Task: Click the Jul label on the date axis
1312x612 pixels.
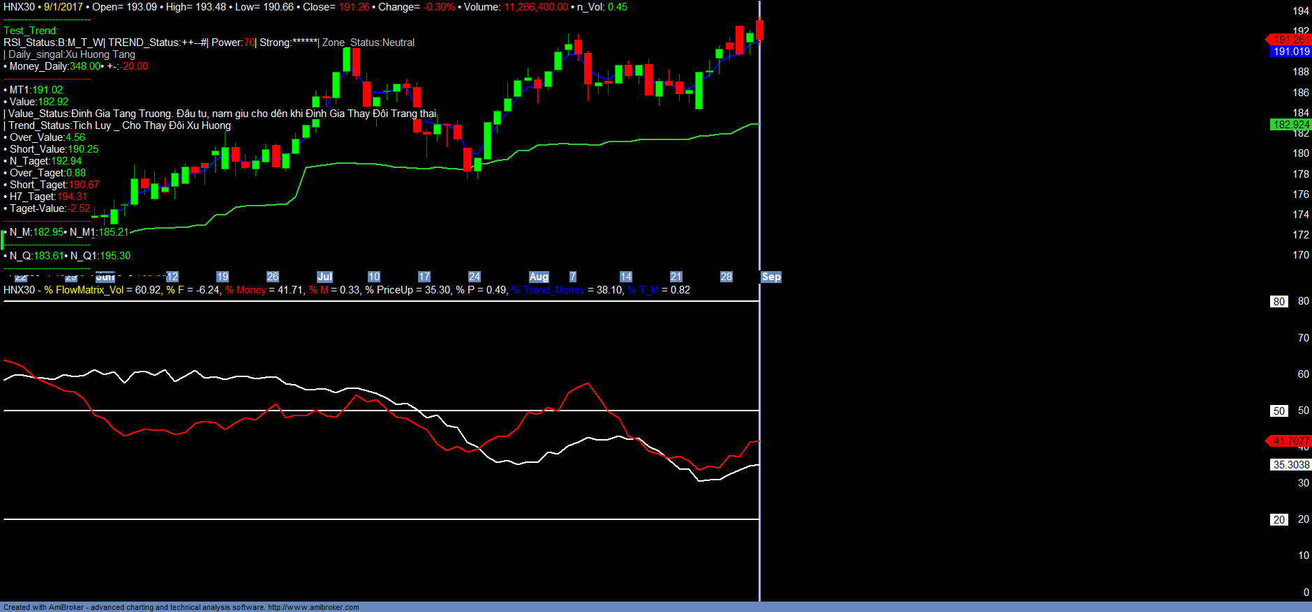Action: click(x=325, y=277)
